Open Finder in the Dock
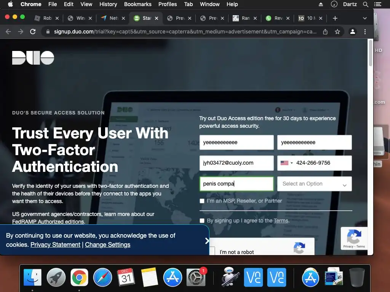 (x=33, y=277)
